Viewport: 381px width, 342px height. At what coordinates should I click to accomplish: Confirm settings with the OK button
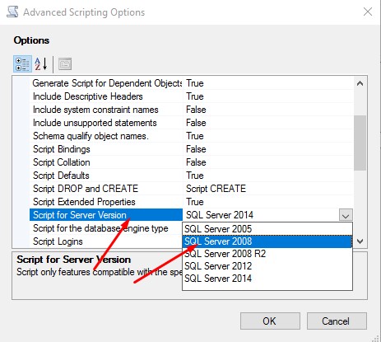(x=270, y=321)
